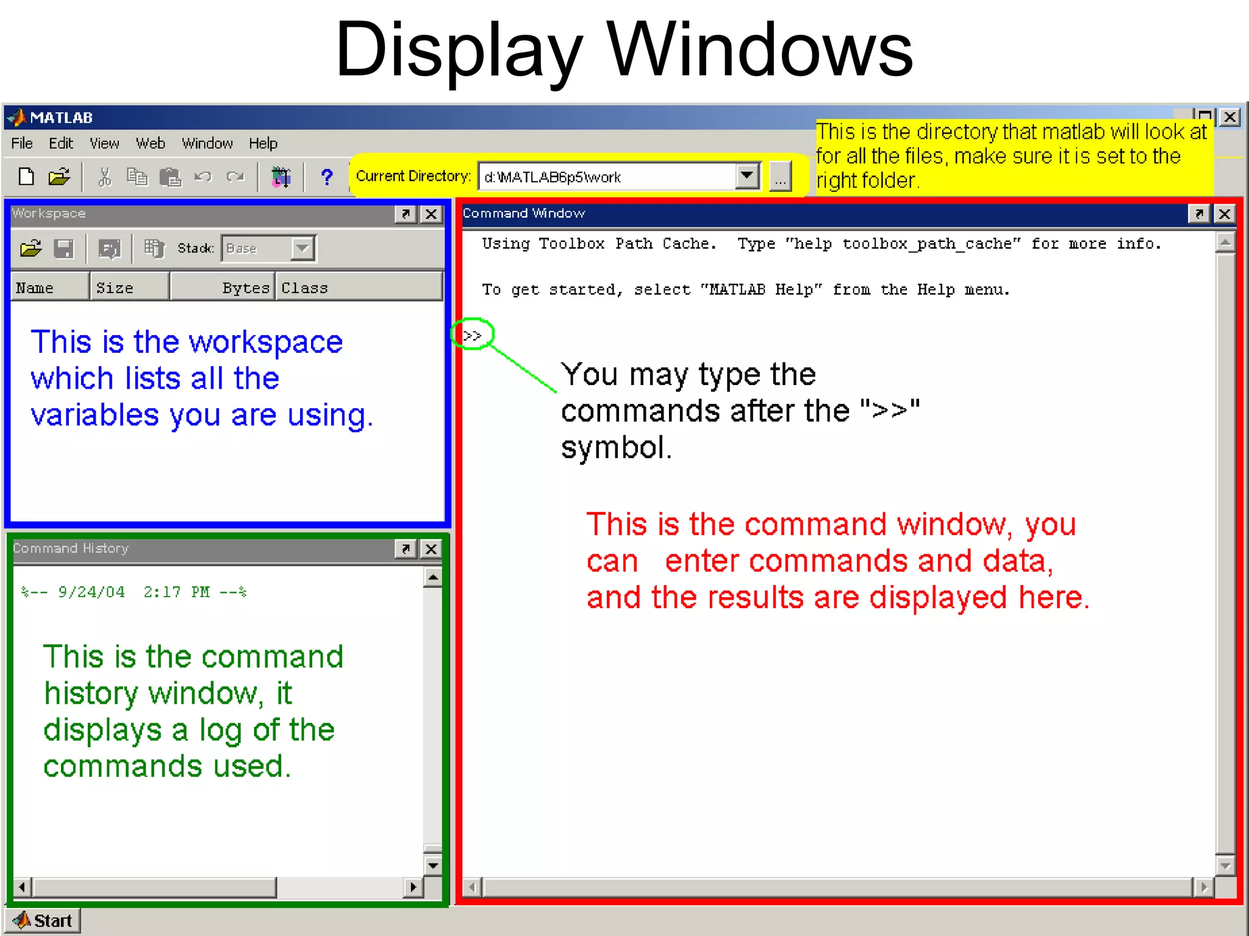
Task: Click the Undo arrow icon
Action: tap(203, 177)
